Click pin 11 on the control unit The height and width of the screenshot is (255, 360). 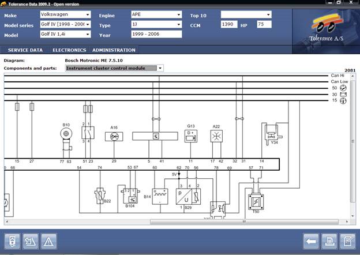[x=190, y=161]
